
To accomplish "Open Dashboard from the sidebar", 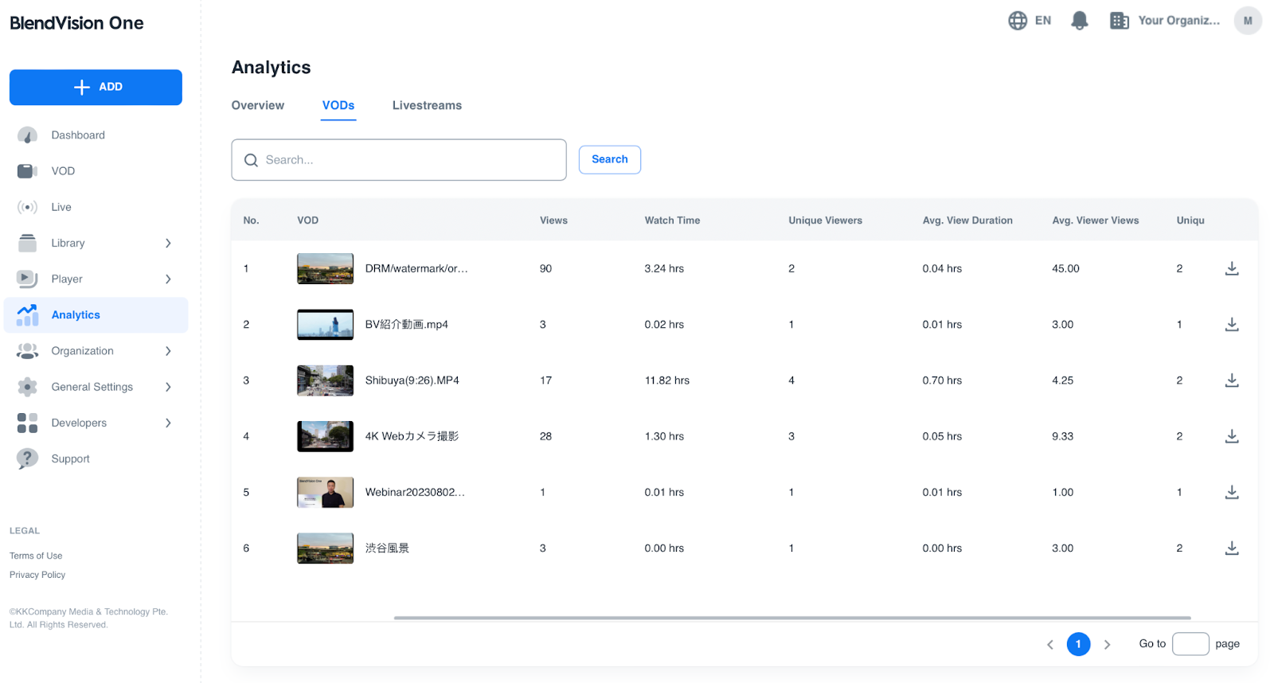I will pos(78,135).
